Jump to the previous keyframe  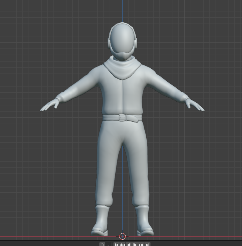(x=123, y=244)
